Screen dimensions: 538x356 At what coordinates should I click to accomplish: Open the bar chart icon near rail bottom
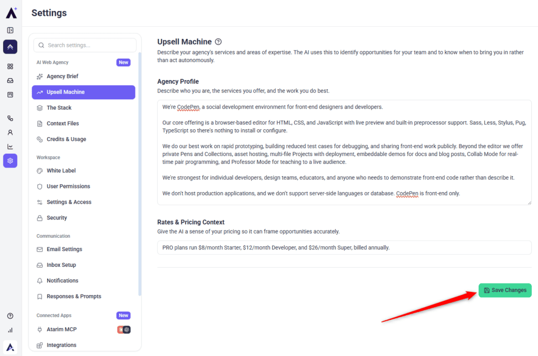[11, 330]
